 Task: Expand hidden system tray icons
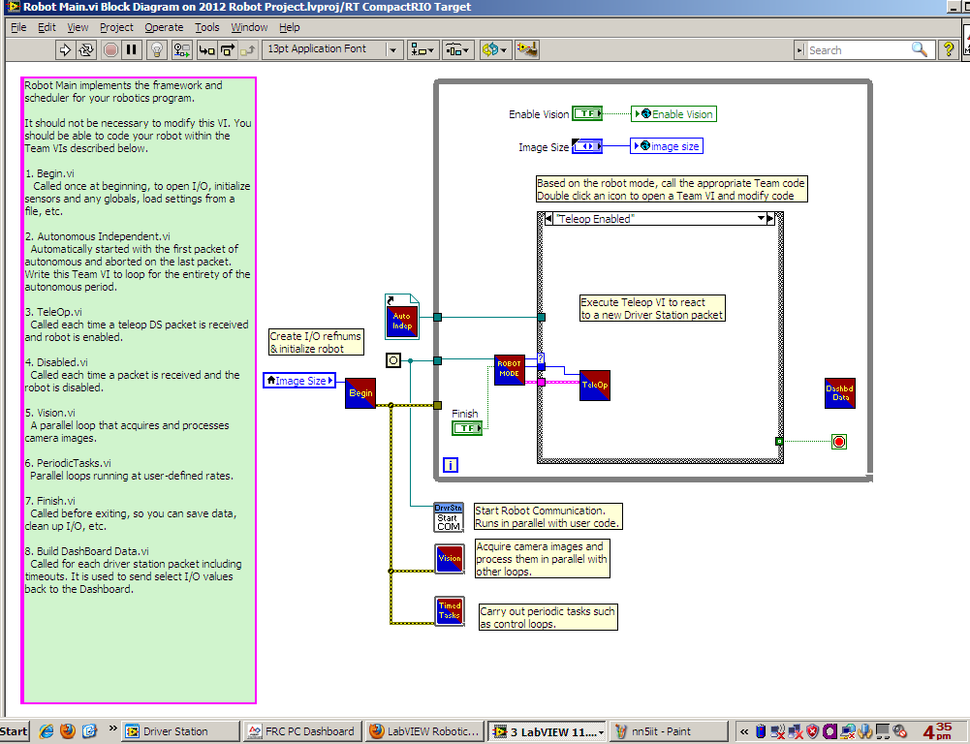tap(744, 731)
